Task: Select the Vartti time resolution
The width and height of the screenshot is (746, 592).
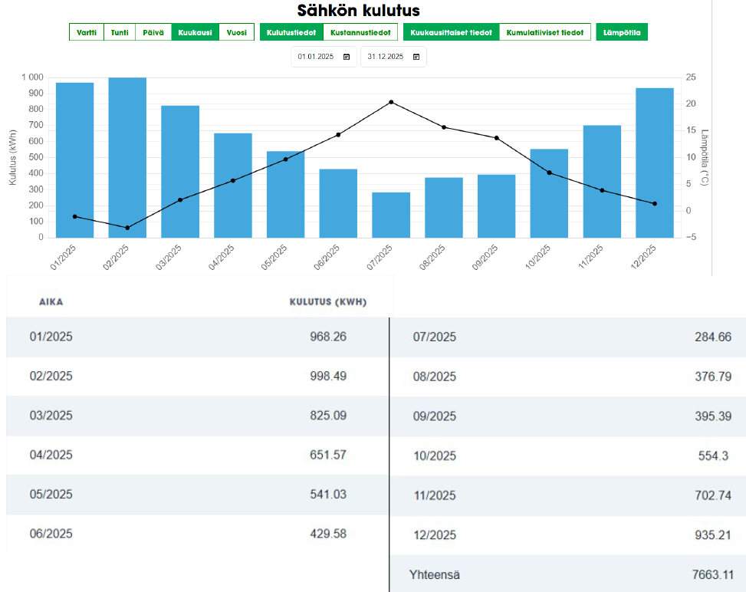Action: point(87,32)
